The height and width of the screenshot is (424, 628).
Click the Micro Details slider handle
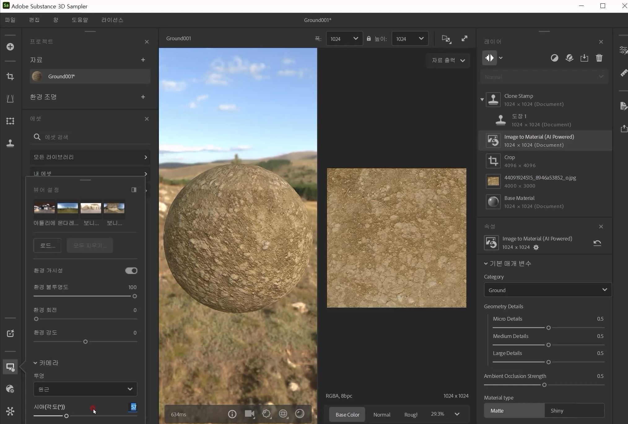coord(548,328)
